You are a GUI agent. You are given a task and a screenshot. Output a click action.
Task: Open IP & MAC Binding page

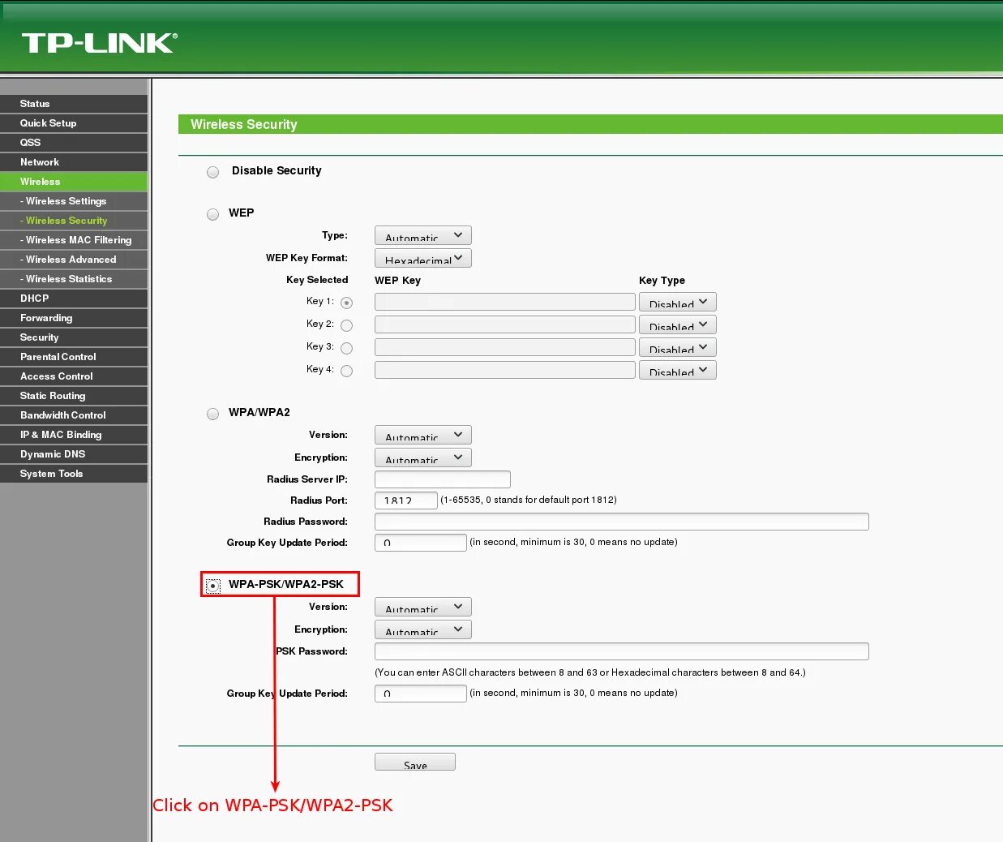74,435
